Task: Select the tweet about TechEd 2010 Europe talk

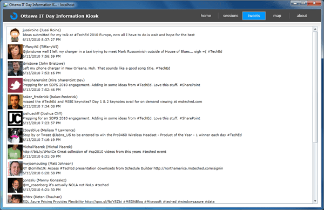Action: [x=109, y=35]
